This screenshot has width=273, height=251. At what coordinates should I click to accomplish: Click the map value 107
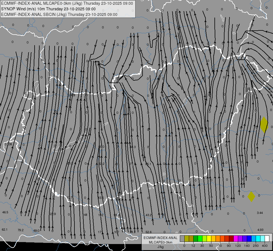tap(117, 232)
